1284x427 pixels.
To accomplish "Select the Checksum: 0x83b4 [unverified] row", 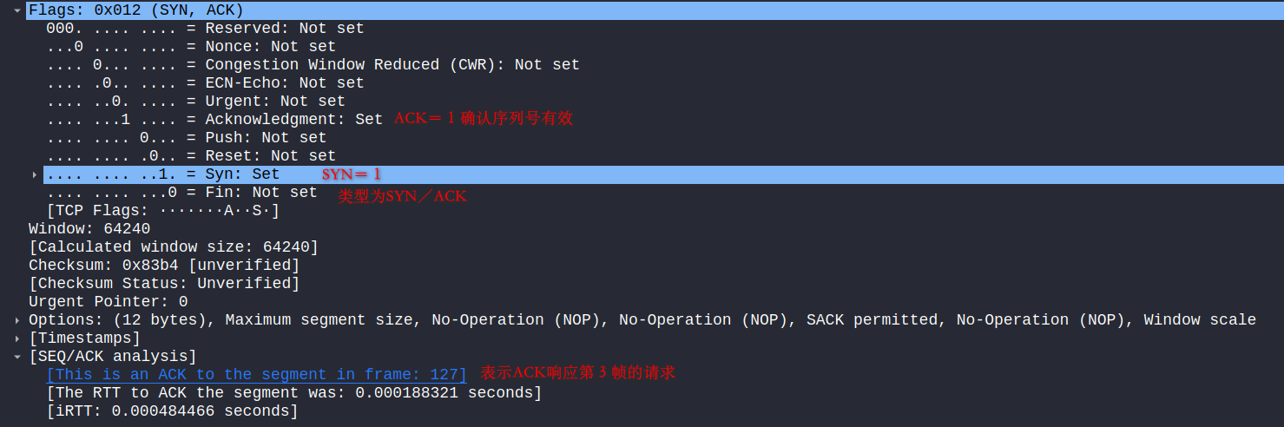I will coord(164,266).
